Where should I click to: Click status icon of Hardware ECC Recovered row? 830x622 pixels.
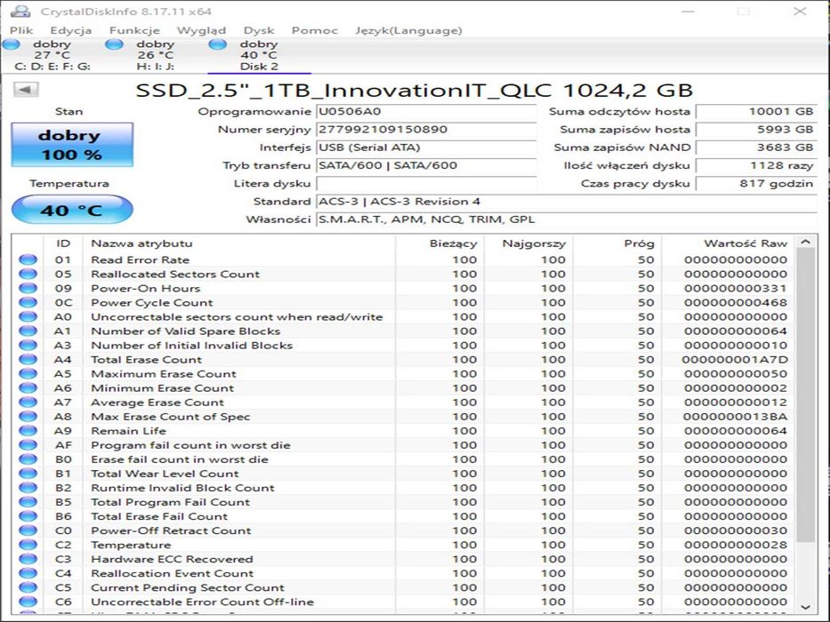(28, 559)
